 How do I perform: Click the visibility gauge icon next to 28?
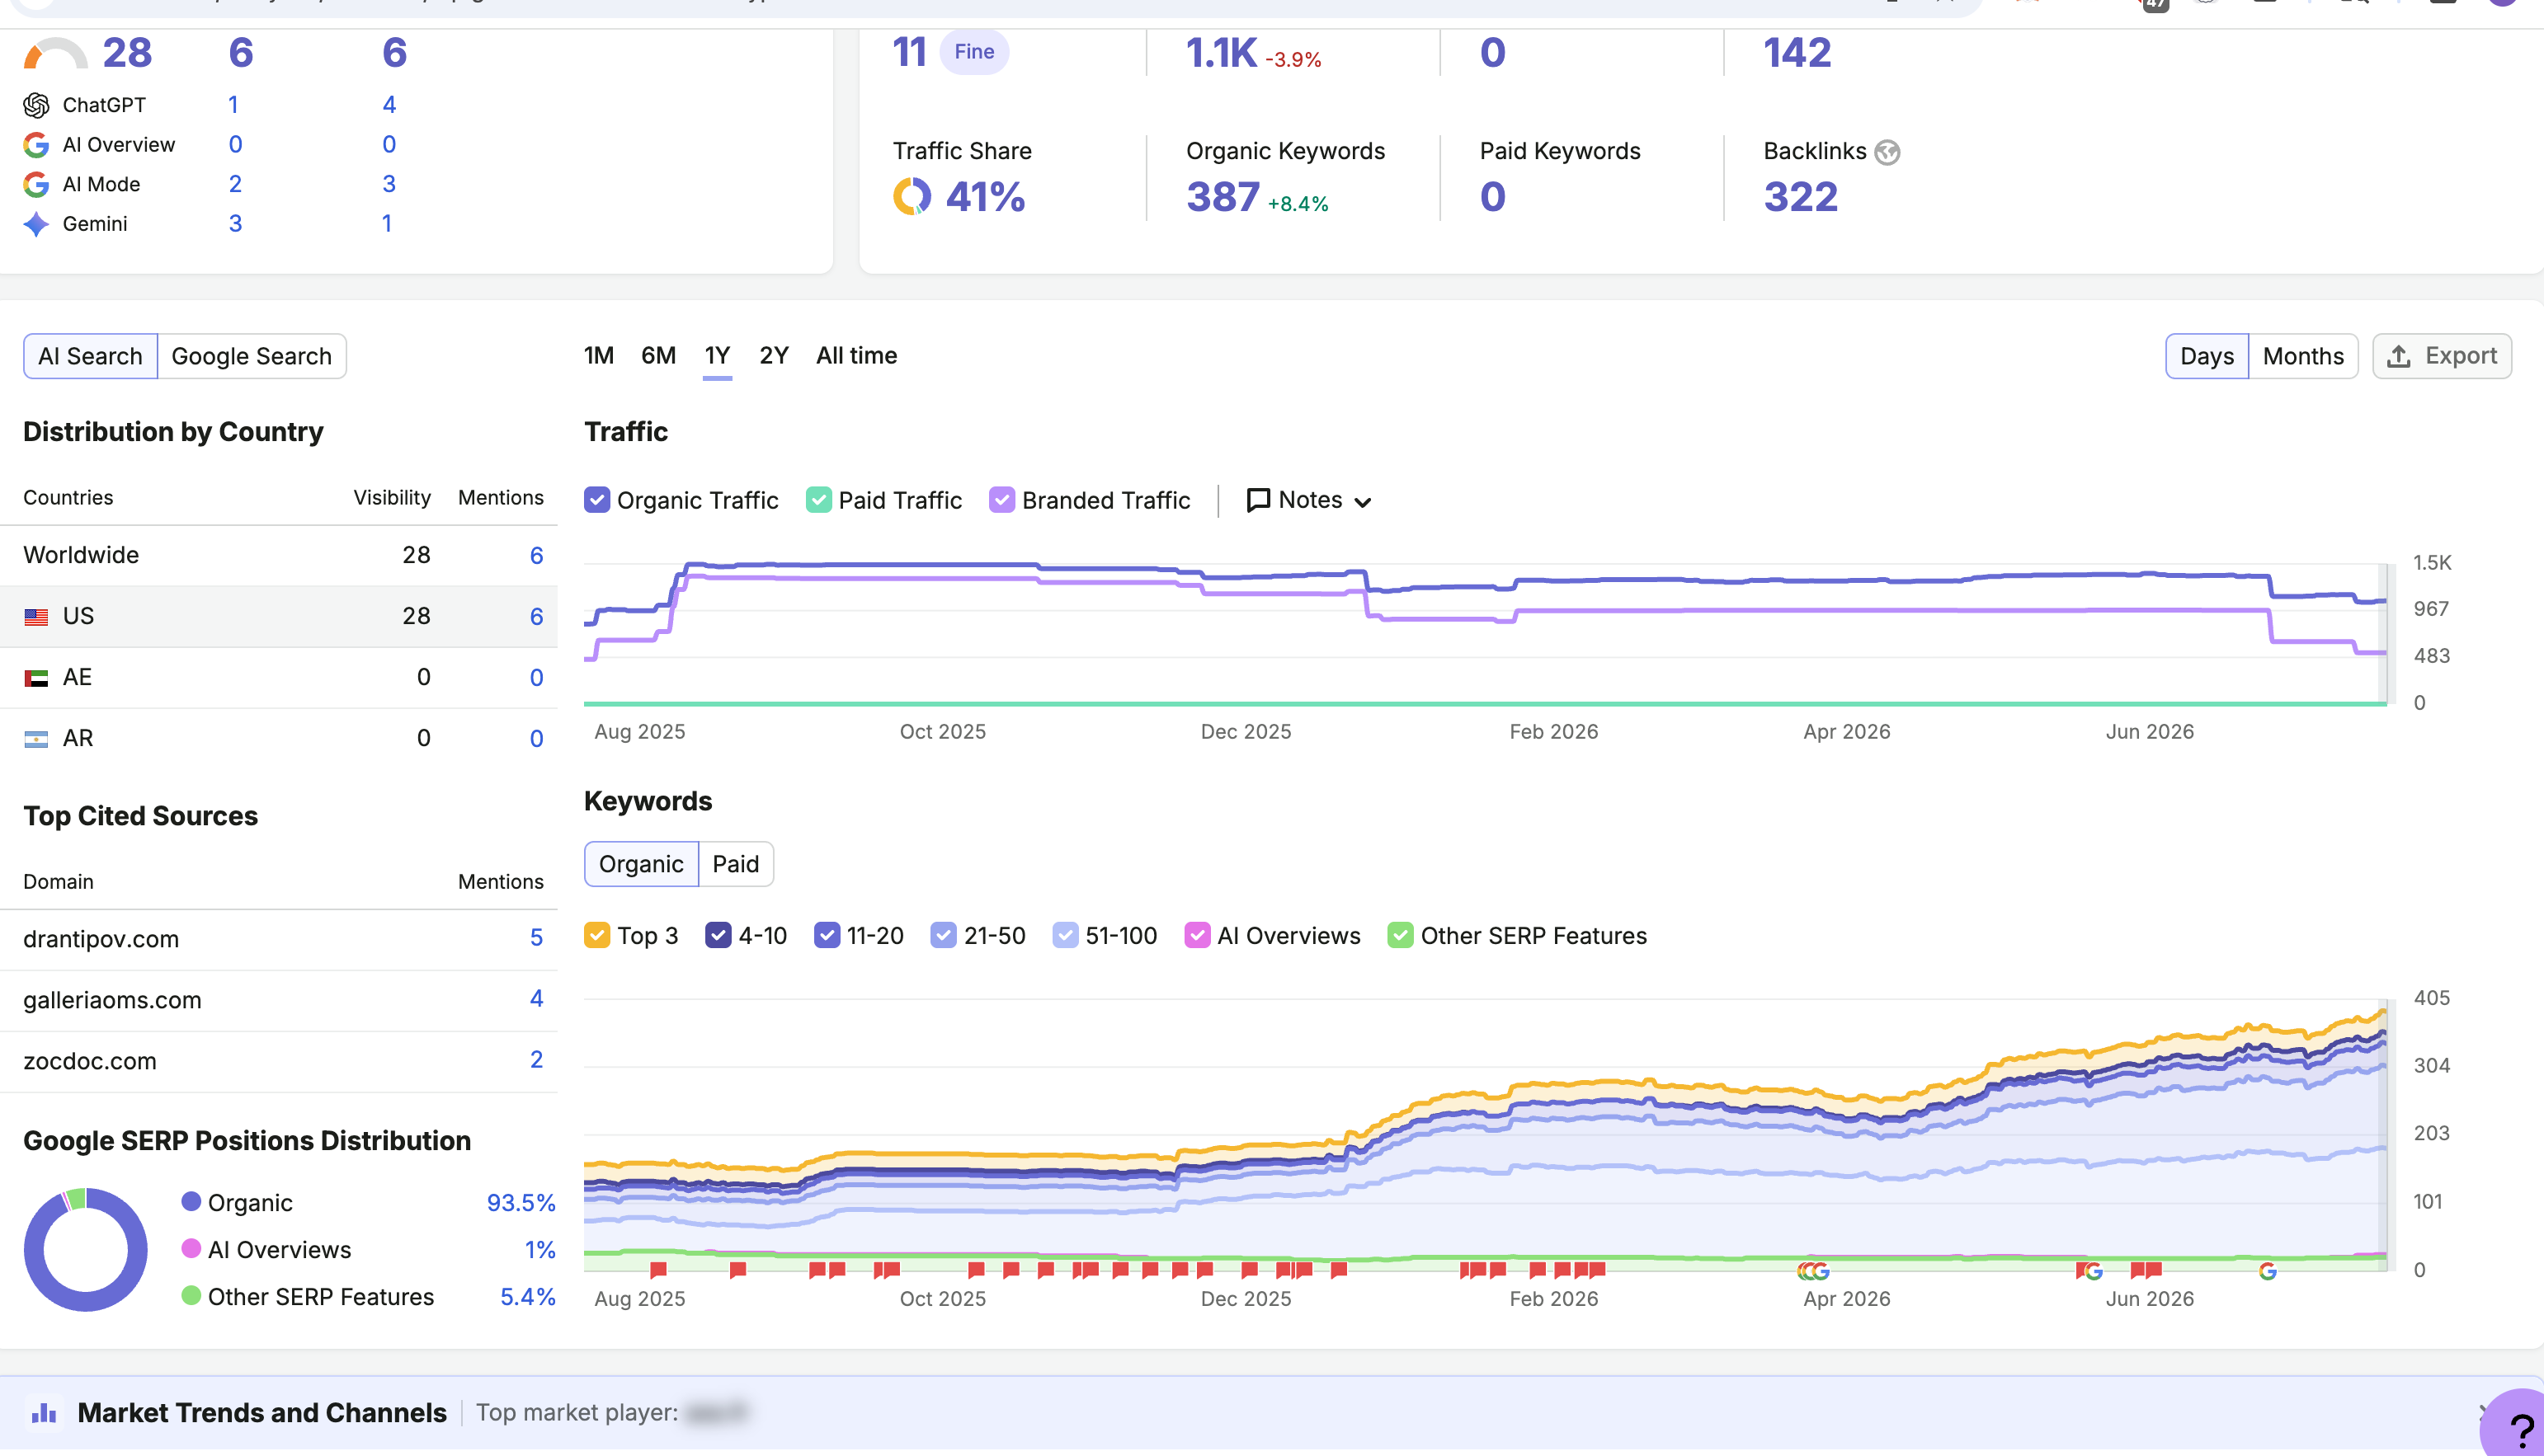(56, 54)
